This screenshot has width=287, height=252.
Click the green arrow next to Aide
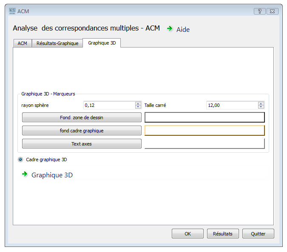[x=170, y=29]
